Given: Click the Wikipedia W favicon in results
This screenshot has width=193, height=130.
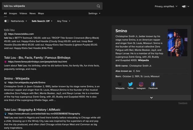Looking at the screenshot, I should tap(5, 82).
